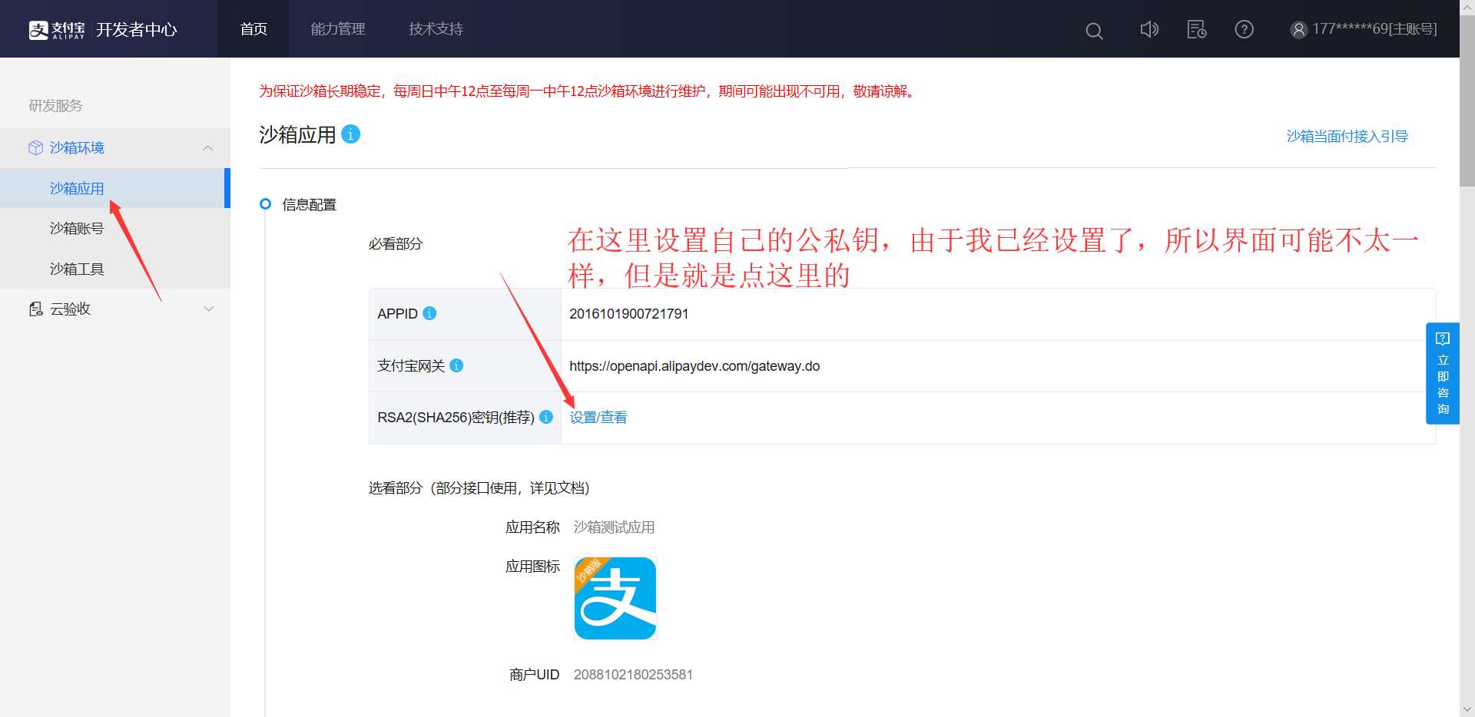1475x717 pixels.
Task: Open the 沙箱当面付接入引导 link
Action: (1347, 136)
